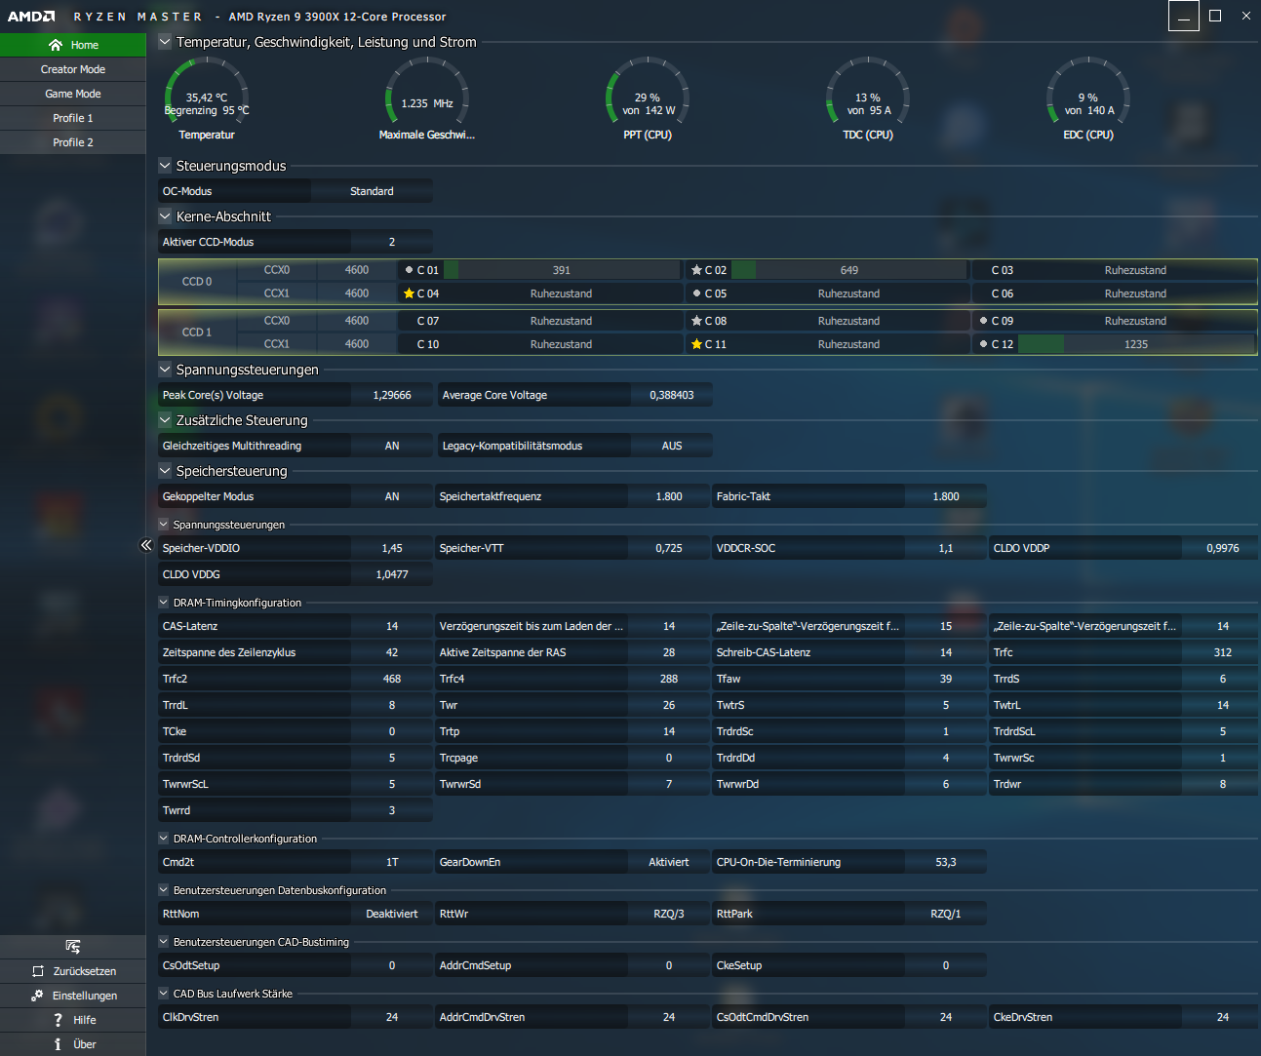Switch to Creator Mode
The image size is (1261, 1056).
point(73,69)
